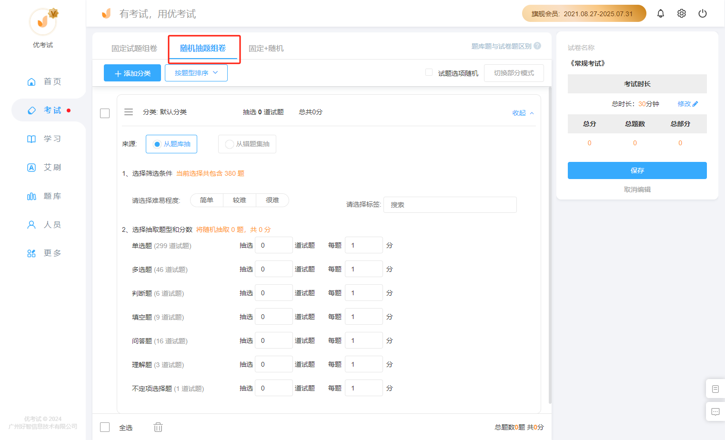Click 多选题 draw count field

(274, 269)
